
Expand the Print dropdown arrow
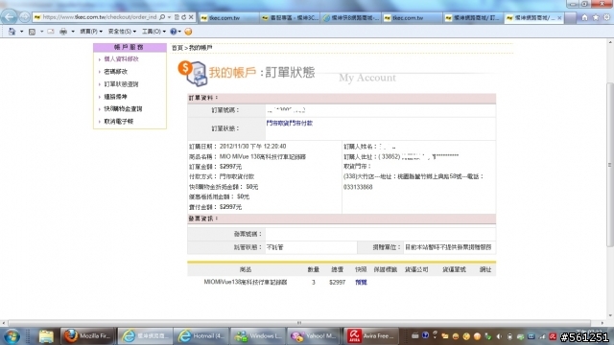tap(73, 32)
